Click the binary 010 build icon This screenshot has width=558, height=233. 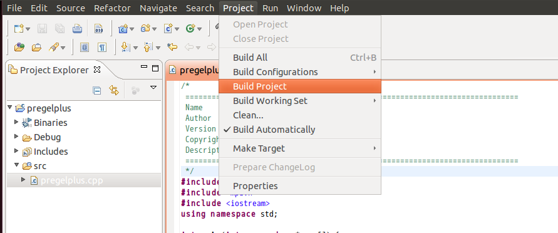(98, 28)
